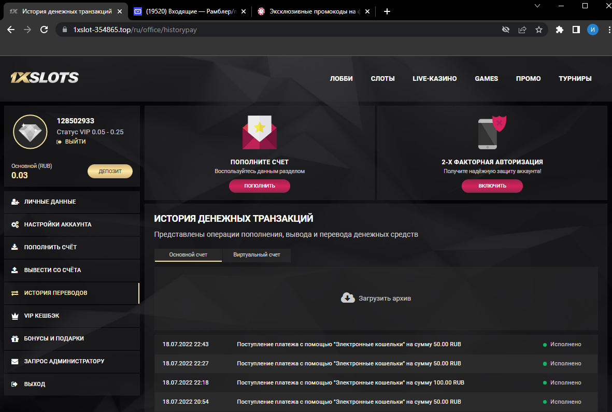The height and width of the screenshot is (412, 612).
Task: Click the browser back arrow
Action: pyautogui.click(x=11, y=30)
